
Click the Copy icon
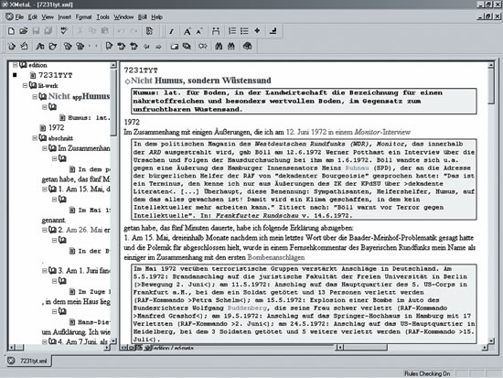tap(92, 31)
